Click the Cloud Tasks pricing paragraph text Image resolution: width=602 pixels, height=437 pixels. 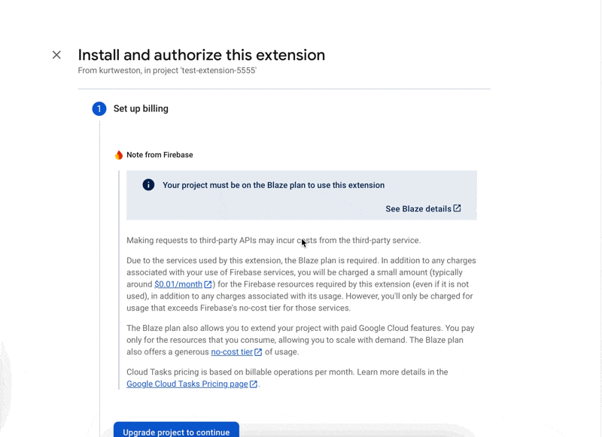(x=286, y=372)
